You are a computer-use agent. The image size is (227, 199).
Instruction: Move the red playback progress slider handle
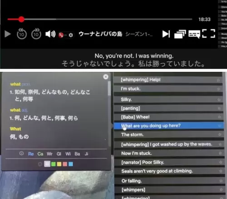(x=21, y=20)
